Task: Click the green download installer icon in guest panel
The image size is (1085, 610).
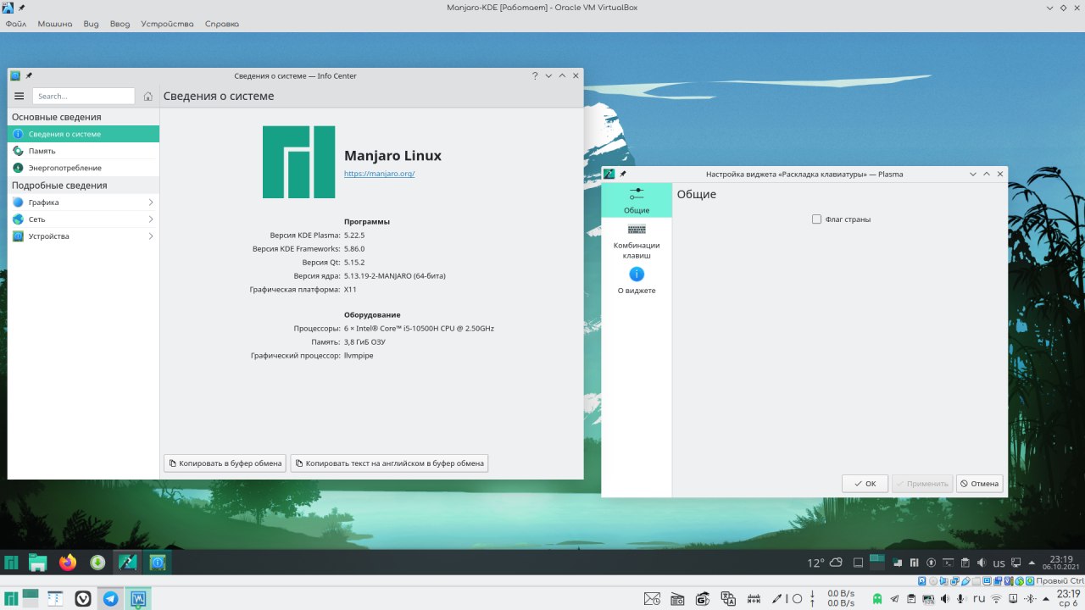Action: pyautogui.click(x=97, y=563)
